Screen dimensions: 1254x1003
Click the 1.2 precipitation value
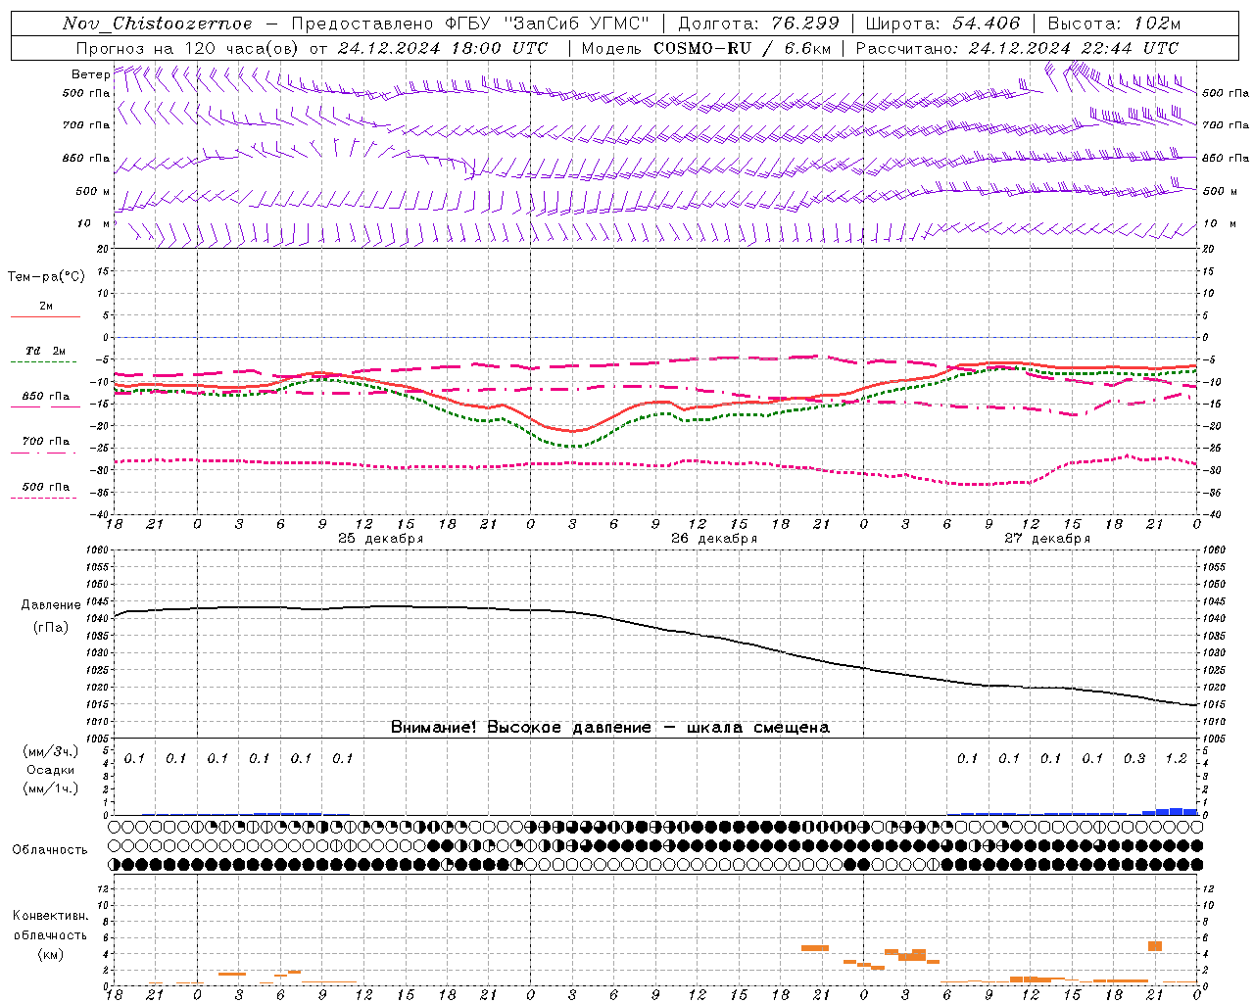[1176, 759]
